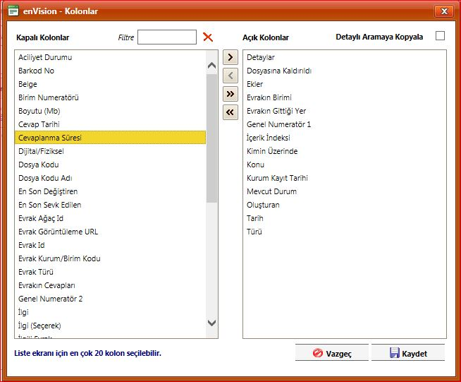Pick İçerik İndeksi in open columns

click(x=345, y=138)
